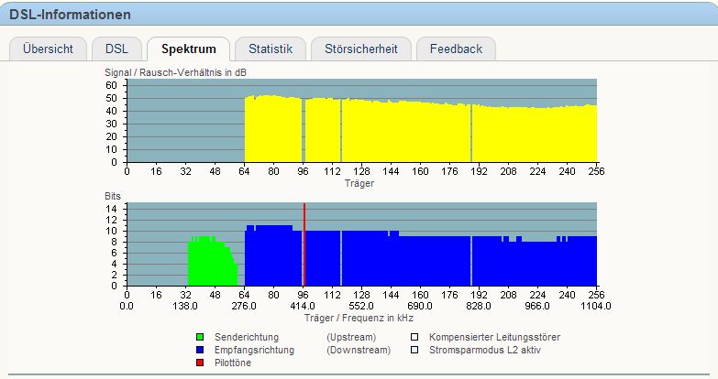
Task: Open the Statistik tab
Action: pos(271,49)
